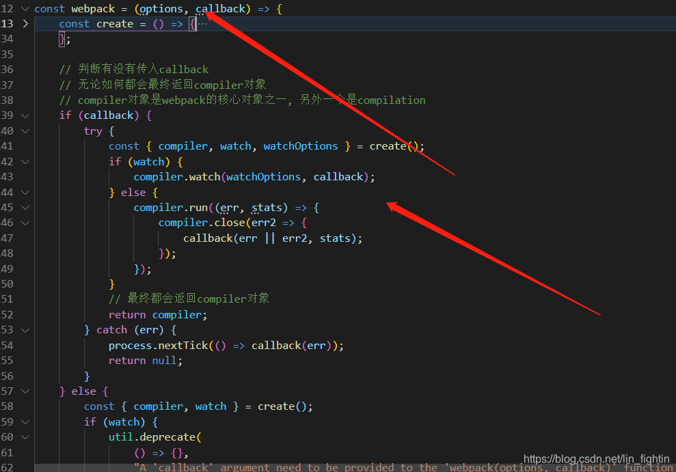Click 'compiler.run' on line 45
This screenshot has height=472, width=676.
pyautogui.click(x=171, y=208)
